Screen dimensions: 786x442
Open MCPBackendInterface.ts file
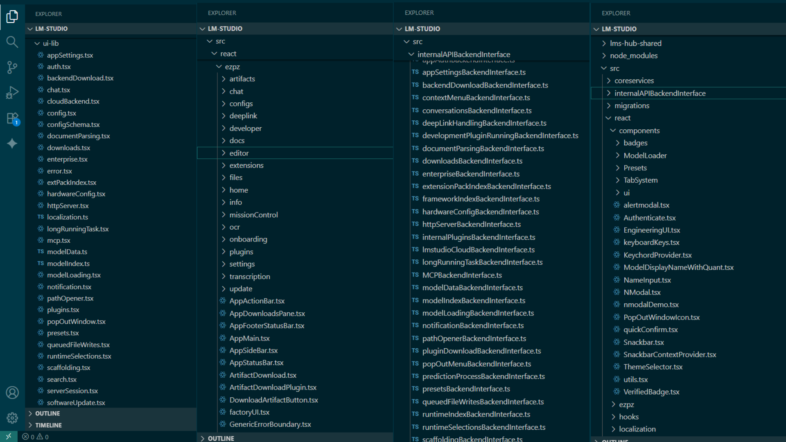462,275
